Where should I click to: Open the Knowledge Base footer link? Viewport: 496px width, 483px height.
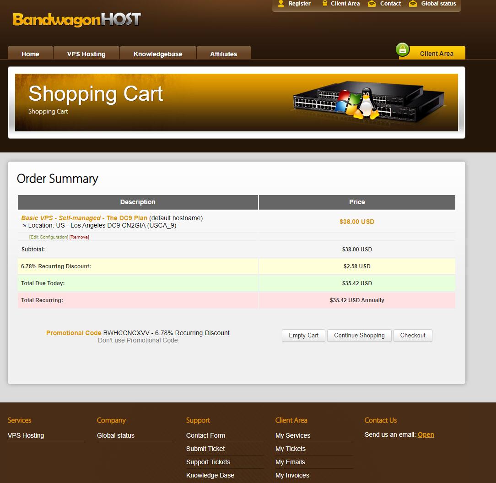210,475
